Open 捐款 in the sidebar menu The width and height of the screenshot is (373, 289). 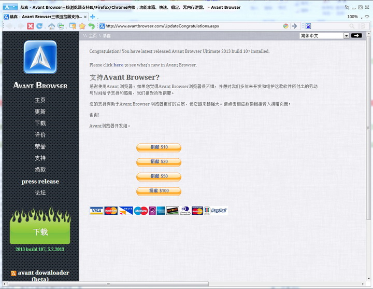click(40, 169)
